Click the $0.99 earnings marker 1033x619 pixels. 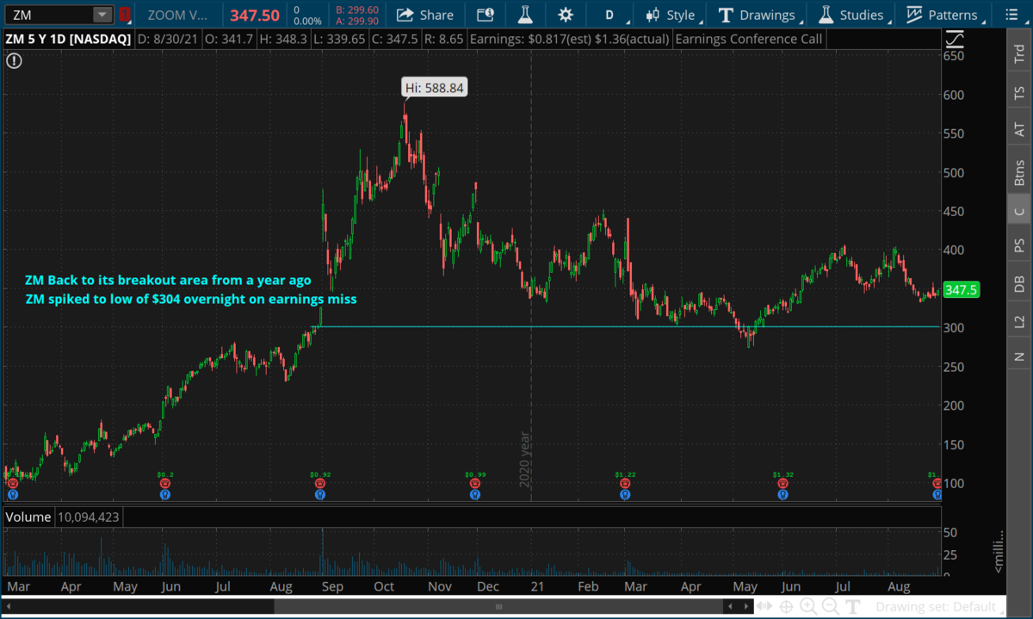pyautogui.click(x=474, y=474)
